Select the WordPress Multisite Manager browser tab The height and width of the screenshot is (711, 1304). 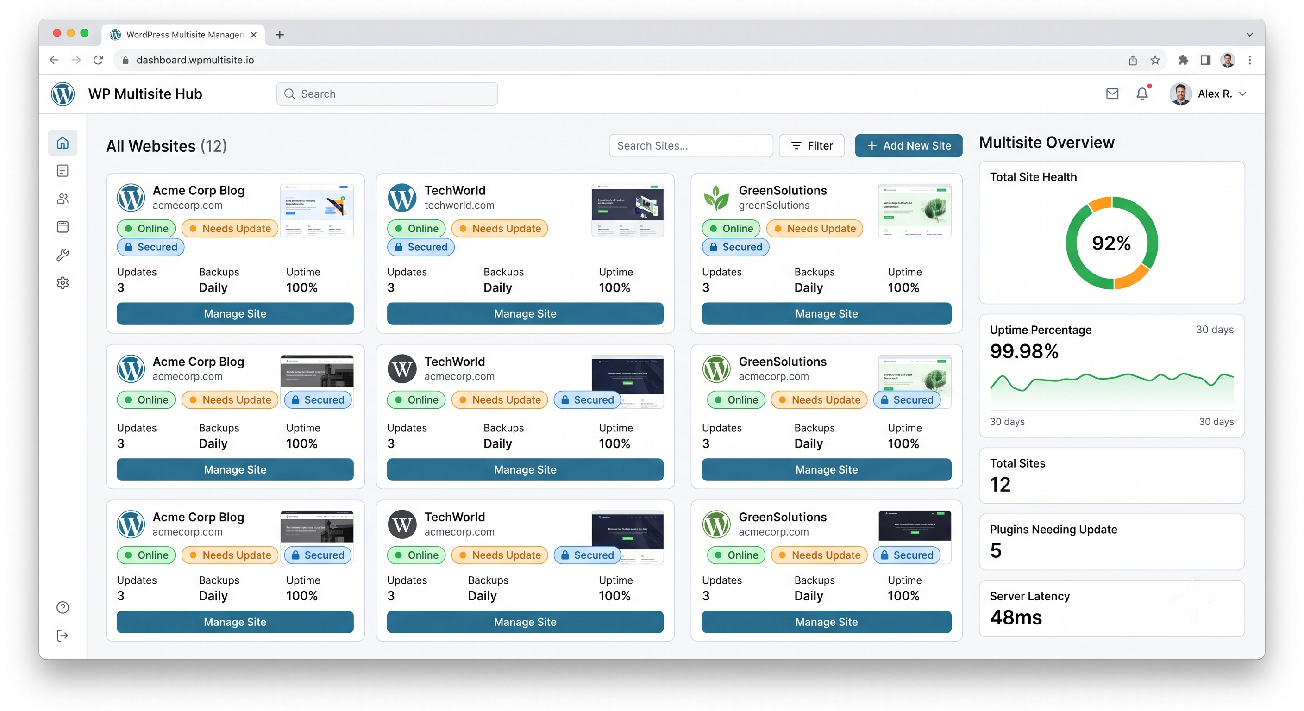point(183,34)
